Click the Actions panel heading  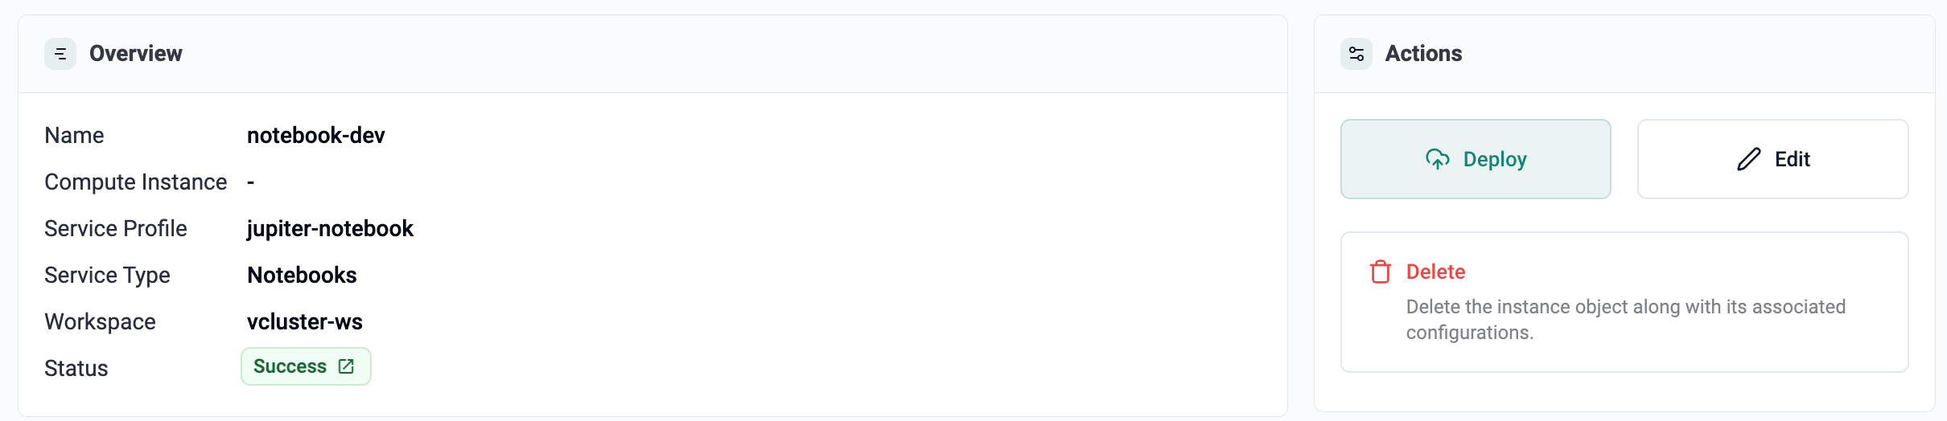(1423, 54)
